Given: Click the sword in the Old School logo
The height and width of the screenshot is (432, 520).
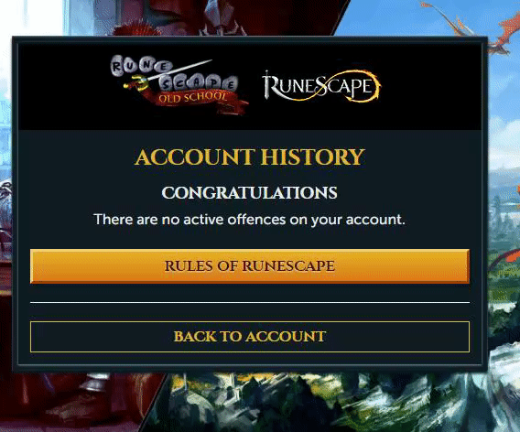Looking at the screenshot, I should click(168, 75).
